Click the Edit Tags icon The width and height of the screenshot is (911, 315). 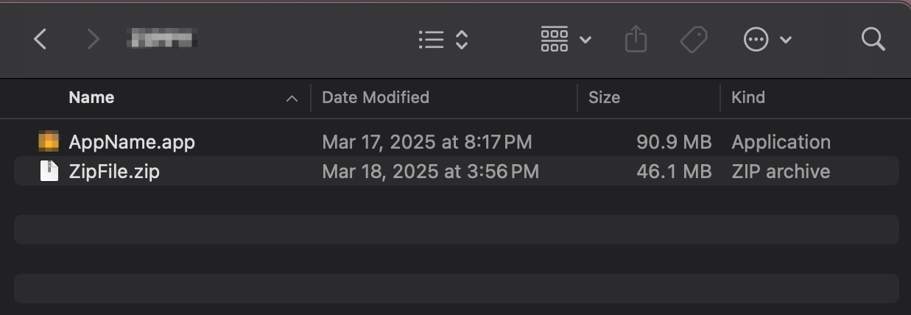click(694, 40)
